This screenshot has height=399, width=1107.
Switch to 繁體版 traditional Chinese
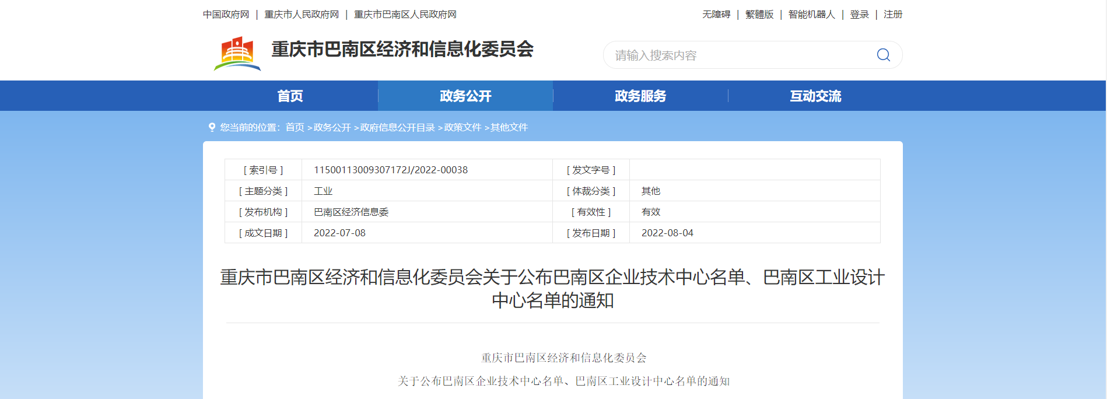[759, 15]
